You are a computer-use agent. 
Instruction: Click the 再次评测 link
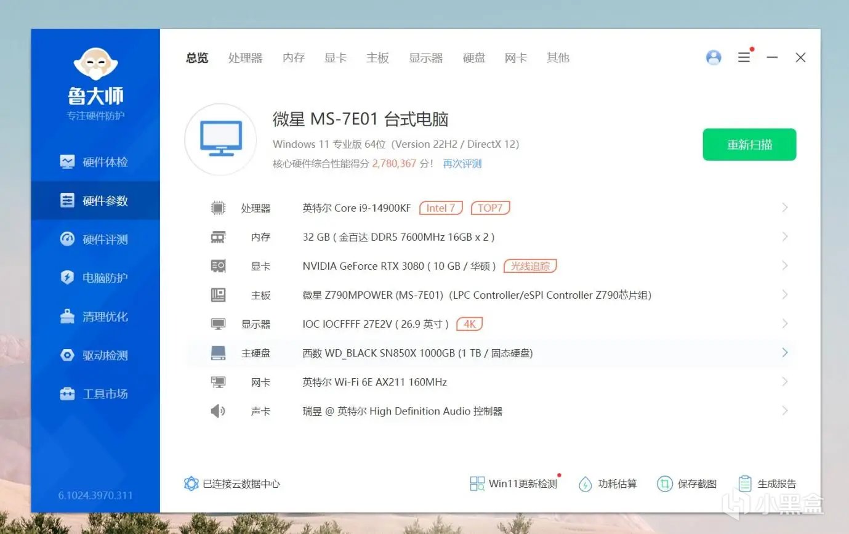pos(462,164)
